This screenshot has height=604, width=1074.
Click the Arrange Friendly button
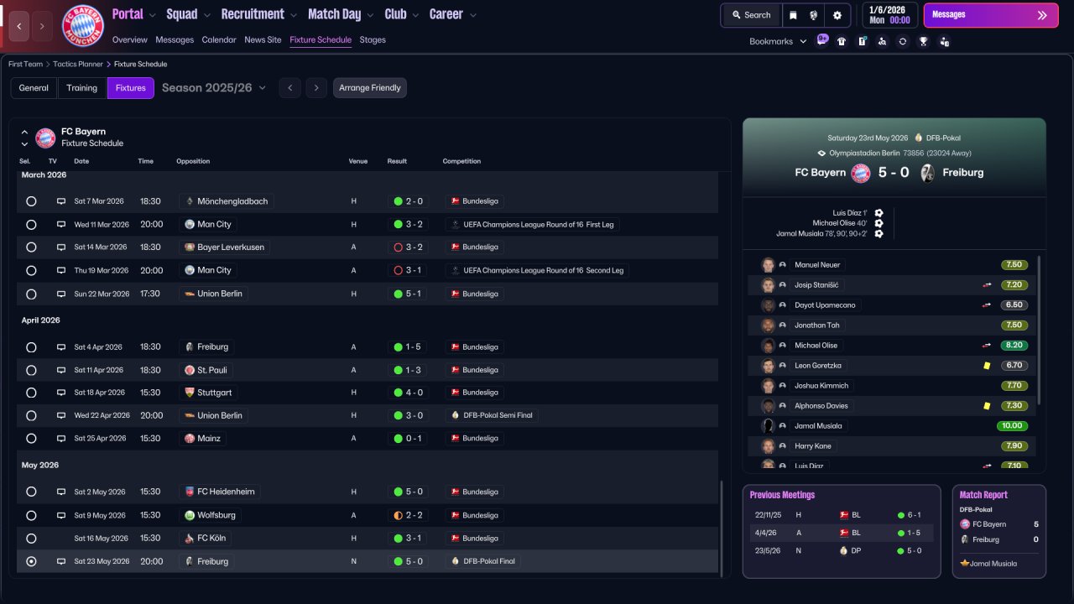[369, 88]
